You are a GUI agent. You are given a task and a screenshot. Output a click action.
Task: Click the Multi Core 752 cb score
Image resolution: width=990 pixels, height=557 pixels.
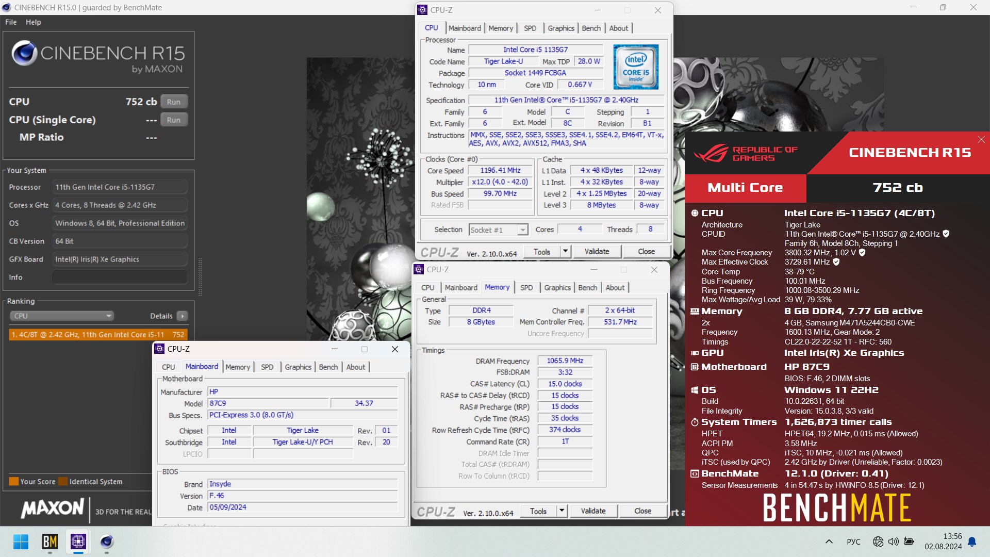(898, 188)
